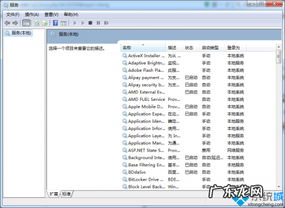The width and height of the screenshot is (285, 208).
Task: Select the BDdaSvc service name
Action: tap(137, 172)
